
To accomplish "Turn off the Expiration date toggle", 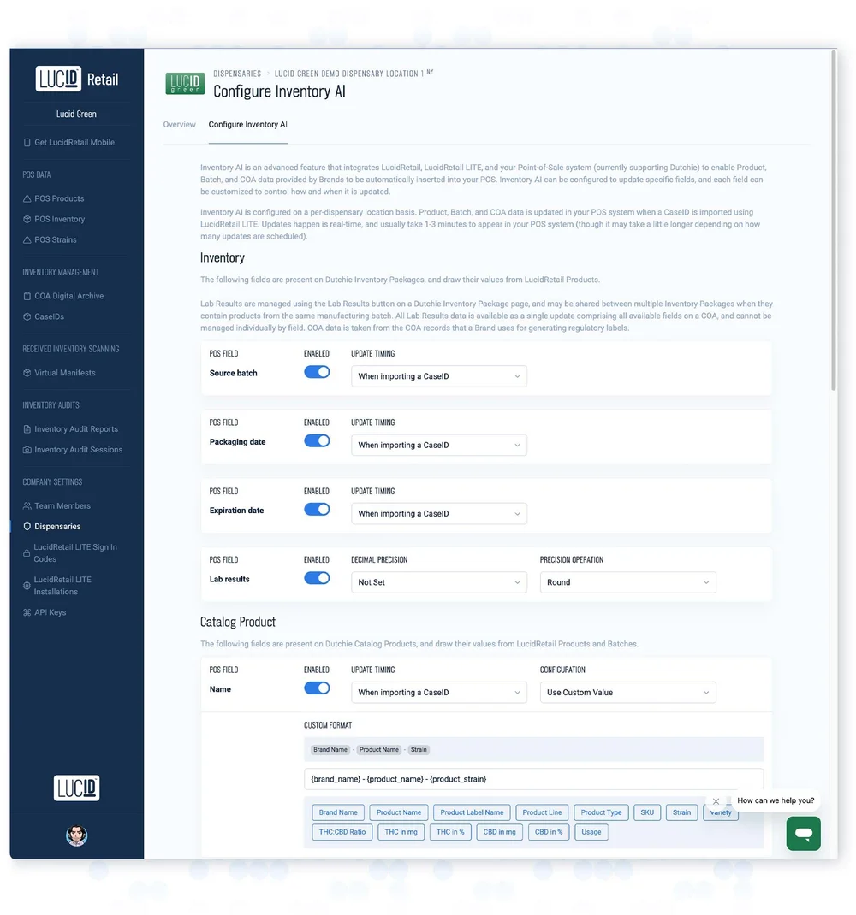I will (x=317, y=510).
